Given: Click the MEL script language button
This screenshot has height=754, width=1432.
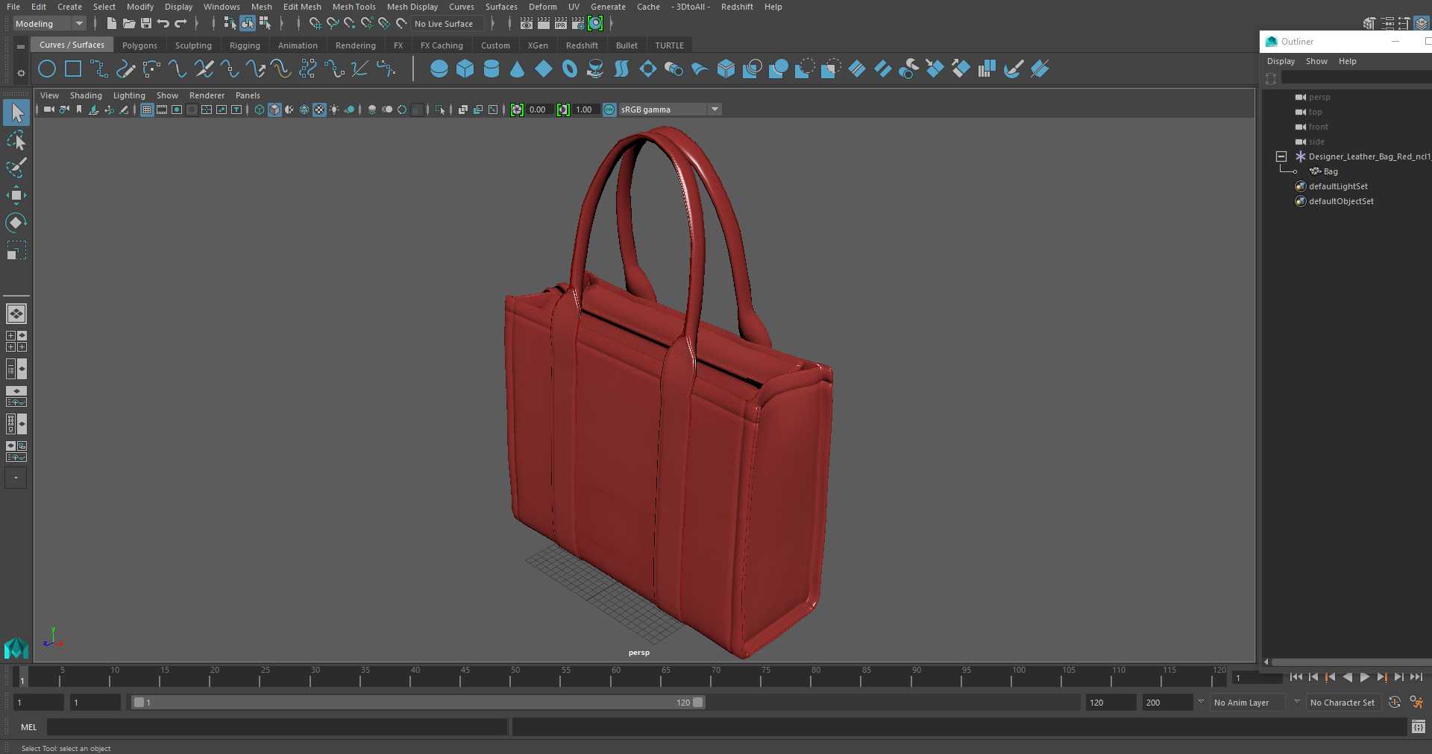Looking at the screenshot, I should [29, 727].
